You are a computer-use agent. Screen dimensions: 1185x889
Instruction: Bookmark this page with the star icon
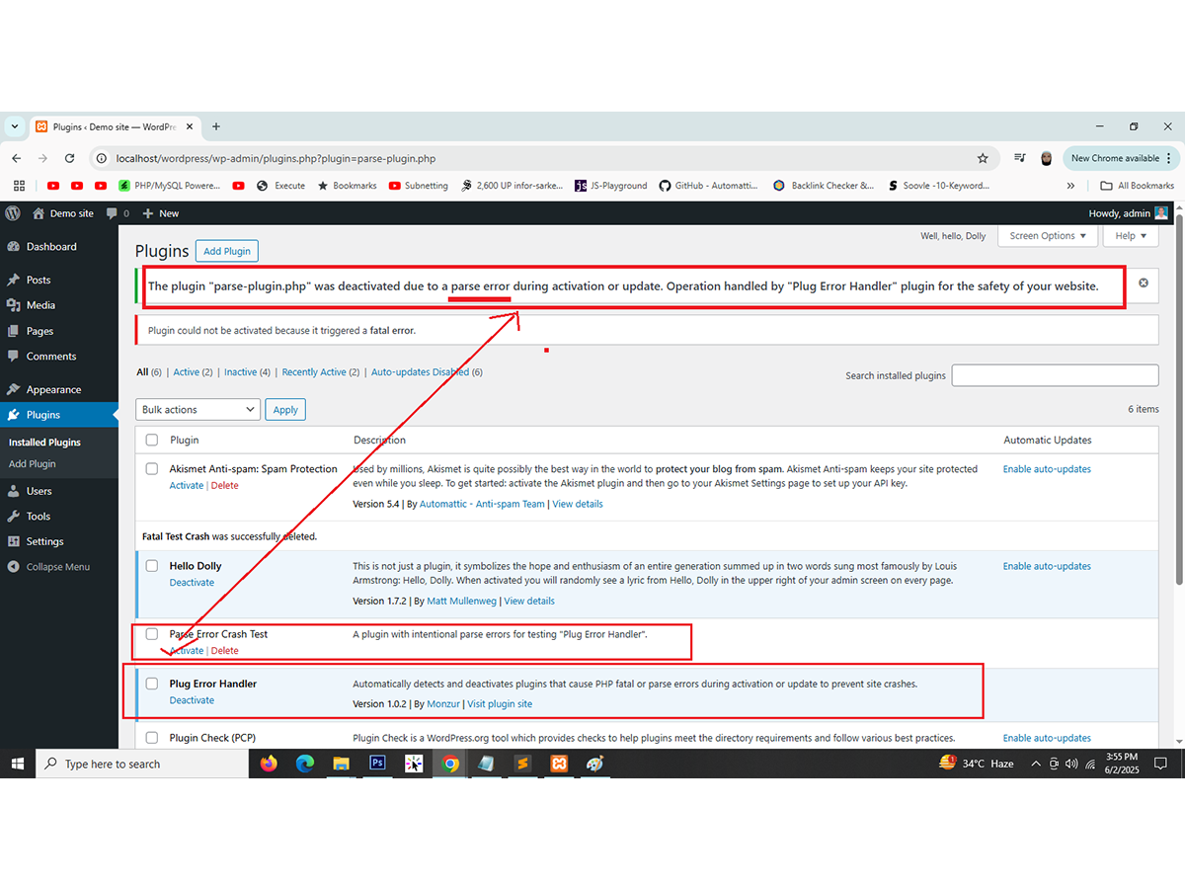tap(983, 158)
